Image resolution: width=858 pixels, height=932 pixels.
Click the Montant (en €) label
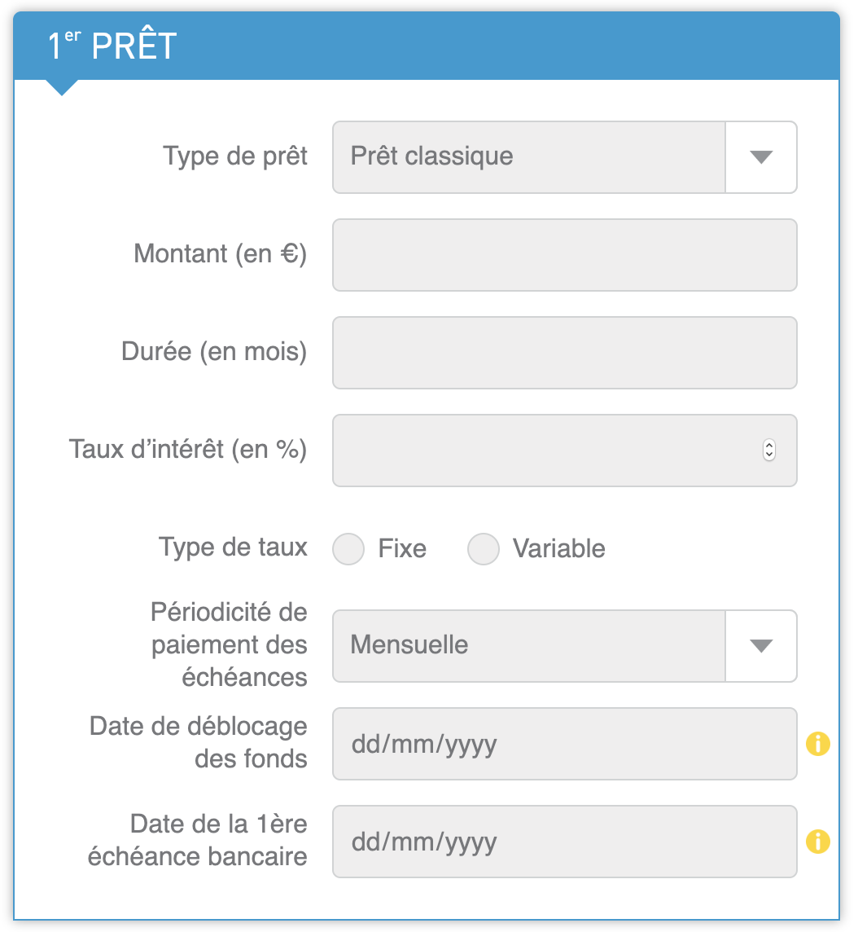221,254
